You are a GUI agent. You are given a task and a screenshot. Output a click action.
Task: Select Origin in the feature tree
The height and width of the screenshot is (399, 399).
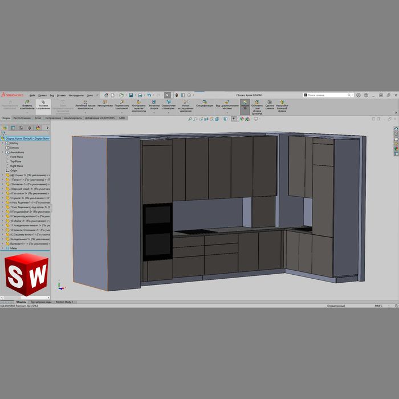[14, 170]
